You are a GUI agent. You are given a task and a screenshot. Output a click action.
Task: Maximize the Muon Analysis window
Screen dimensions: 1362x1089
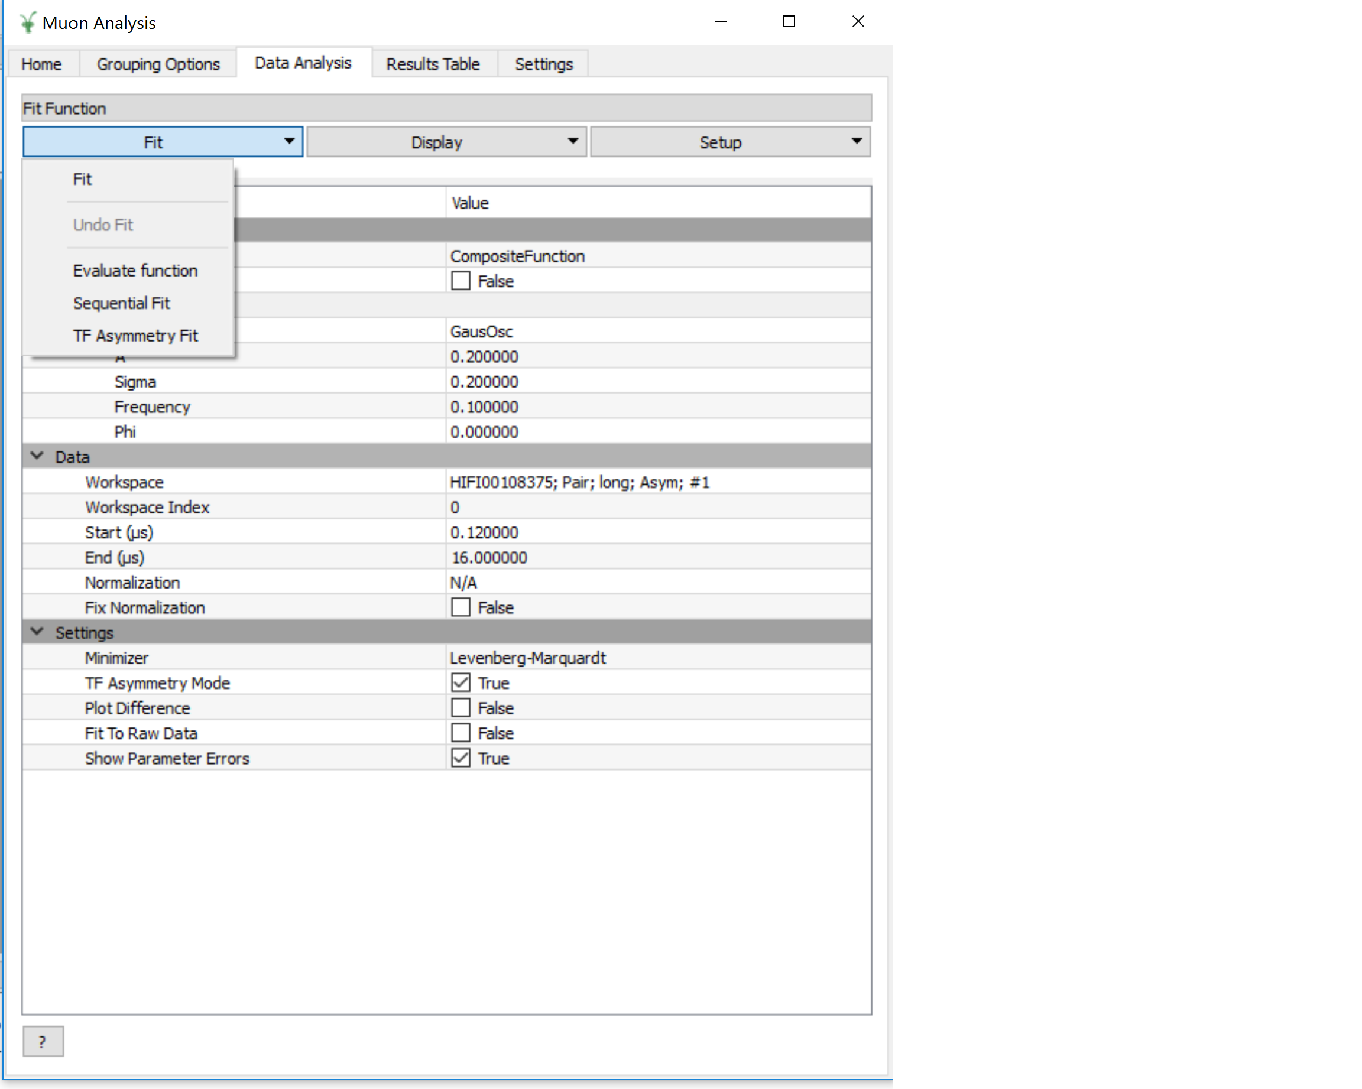[789, 22]
